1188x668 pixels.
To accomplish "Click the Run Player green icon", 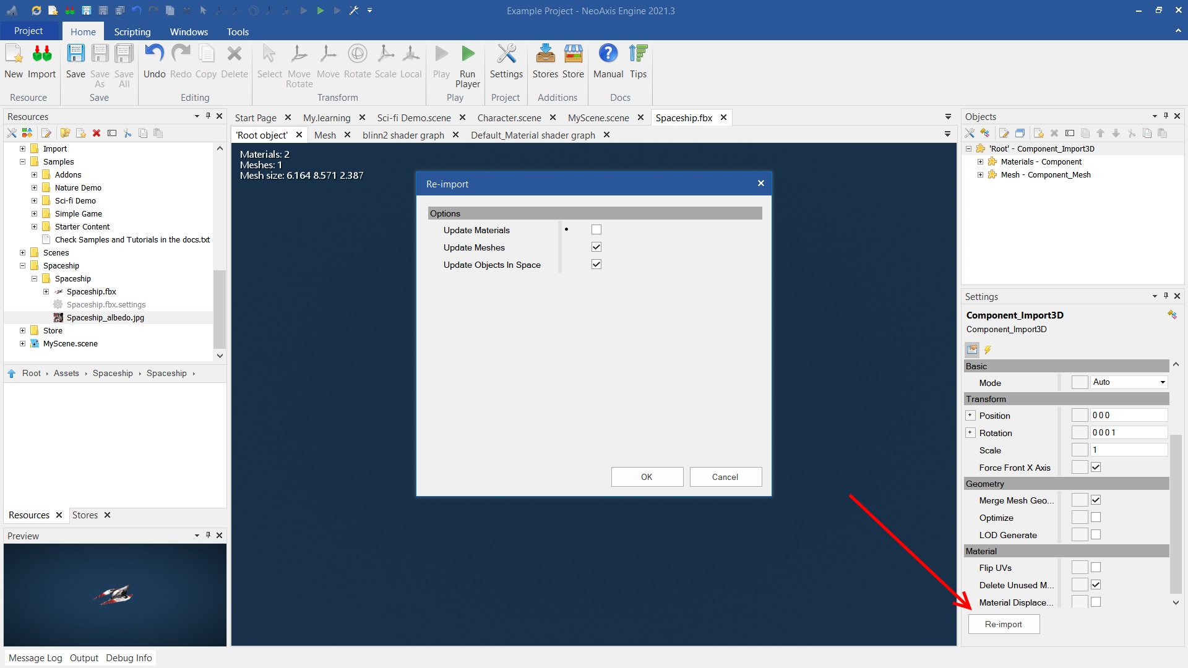I will (468, 54).
